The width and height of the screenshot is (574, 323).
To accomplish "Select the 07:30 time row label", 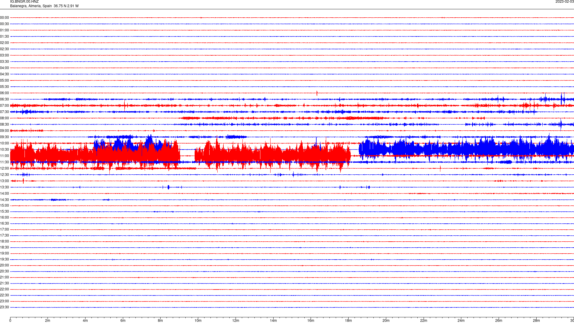I will click(4, 112).
